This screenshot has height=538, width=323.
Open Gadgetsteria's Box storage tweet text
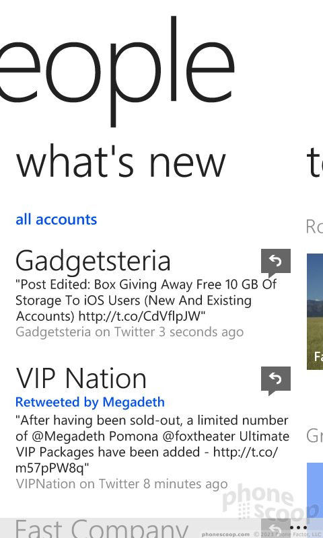[146, 300]
